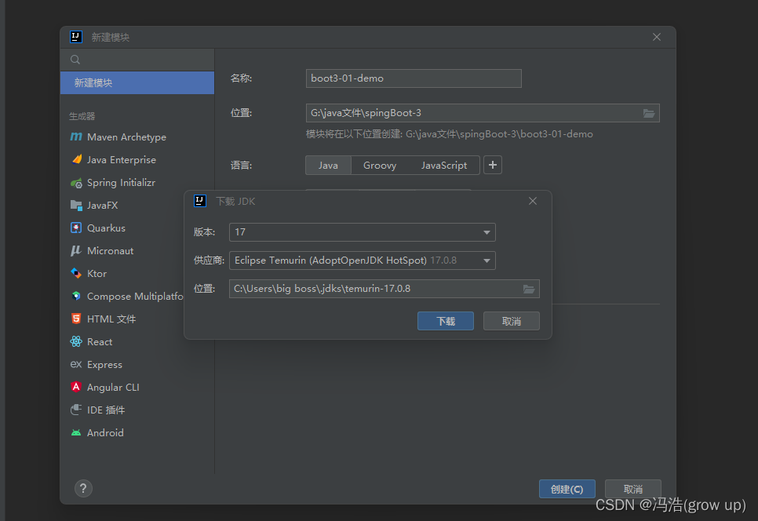Select Groovy as the language
This screenshot has height=521, width=758.
pyautogui.click(x=380, y=166)
